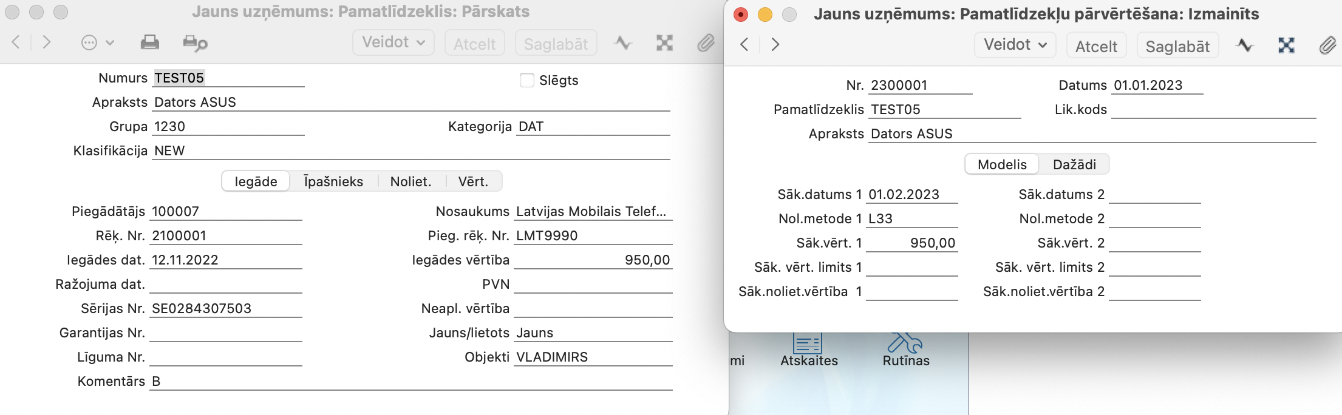Open the ellipsis actions dropdown menu
This screenshot has width=1342, height=415.
[97, 43]
